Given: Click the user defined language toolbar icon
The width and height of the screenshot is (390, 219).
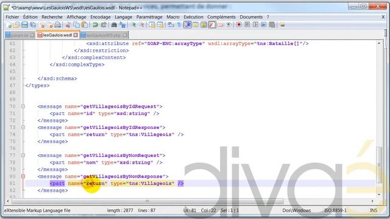Looking at the screenshot, I should click(x=196, y=24).
